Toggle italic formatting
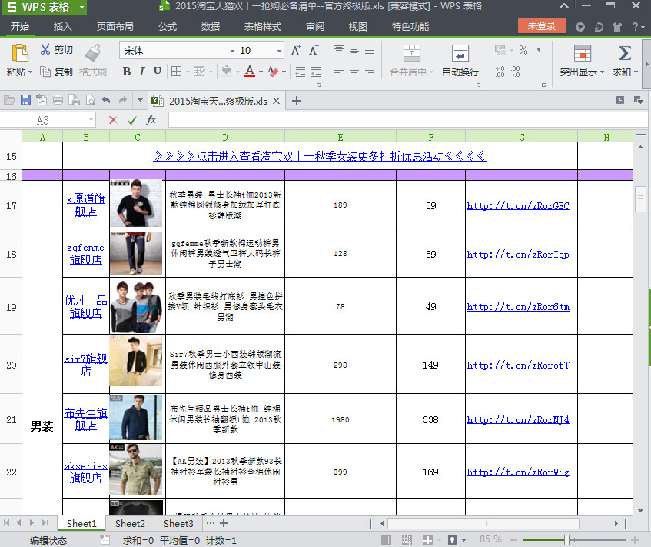The height and width of the screenshot is (547, 651). (x=141, y=72)
